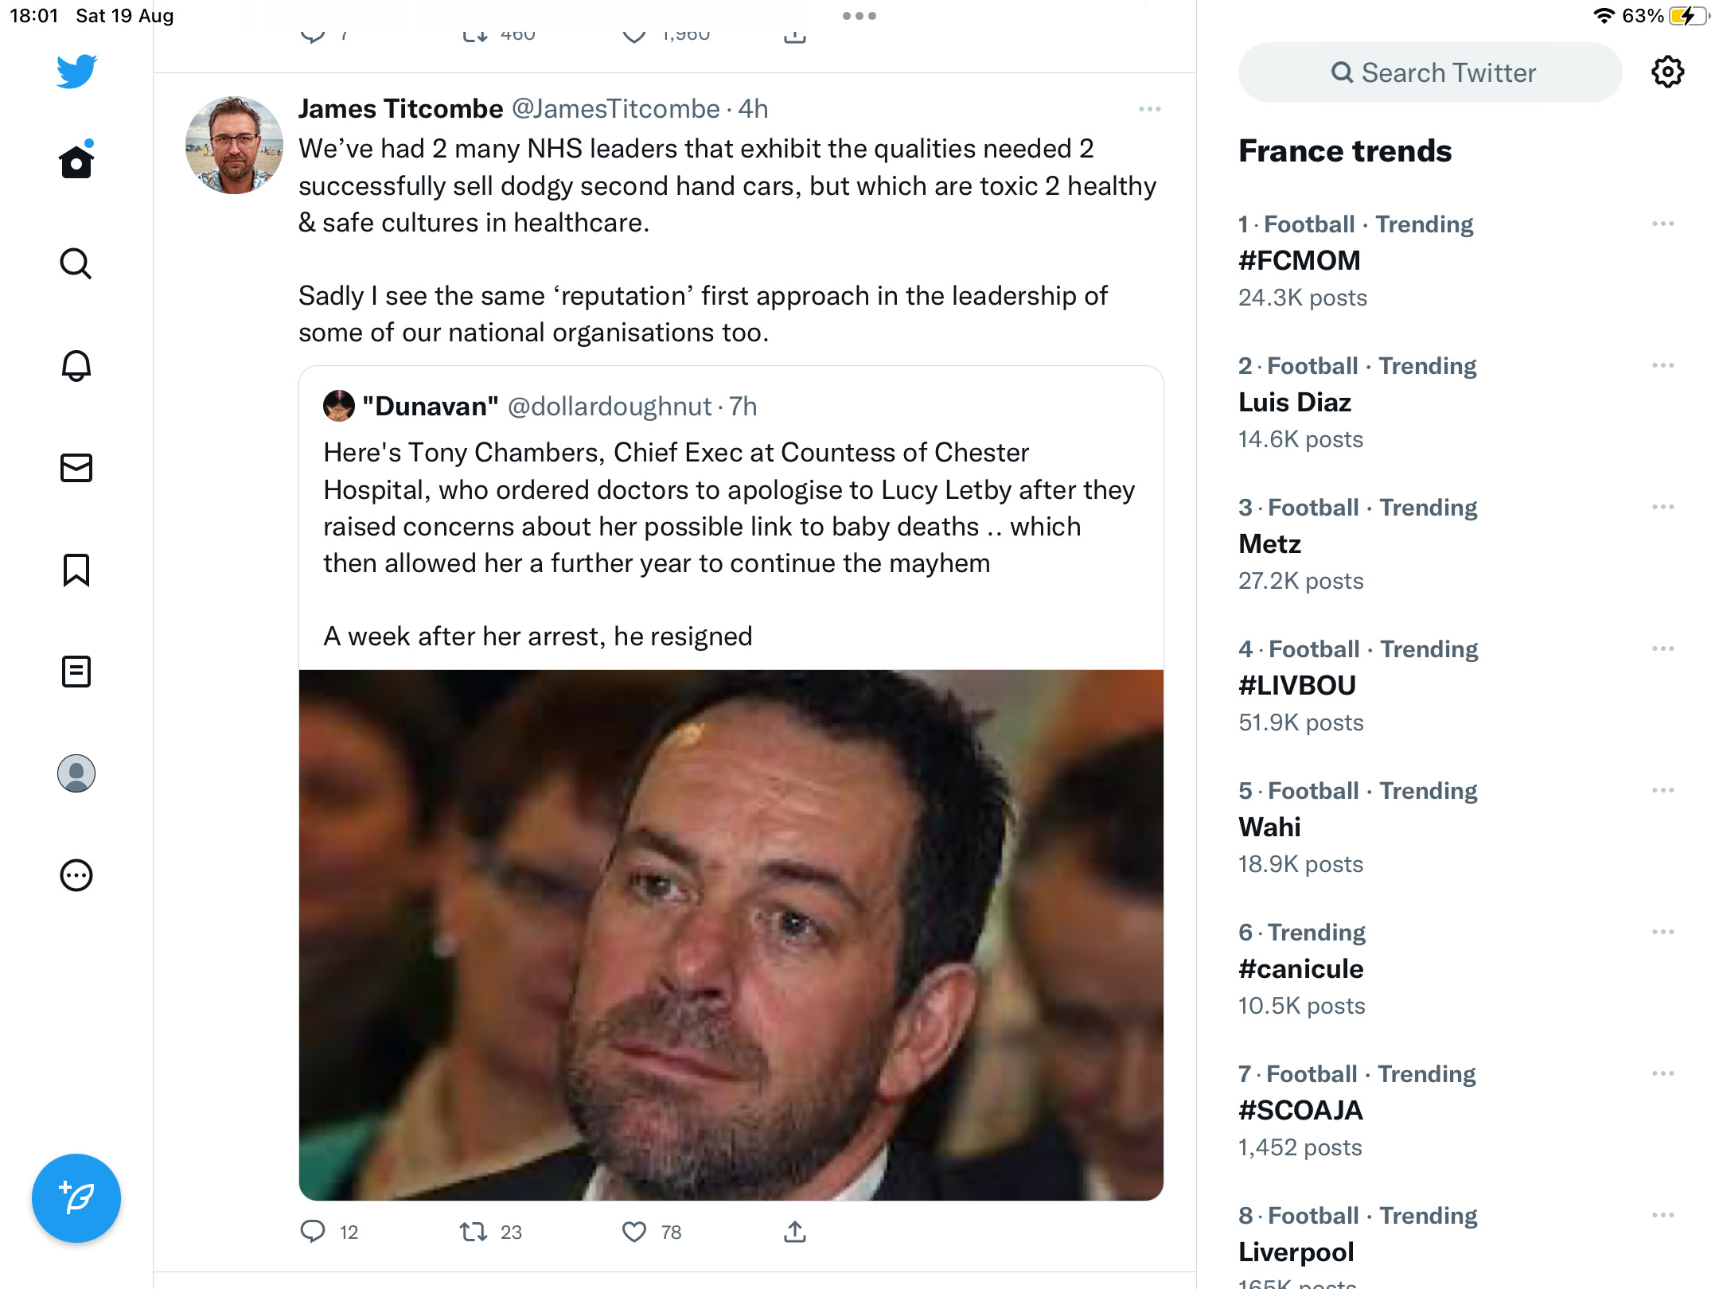1719x1289 pixels.
Task: Retweet the tweet showing 23 retweets
Action: (474, 1232)
